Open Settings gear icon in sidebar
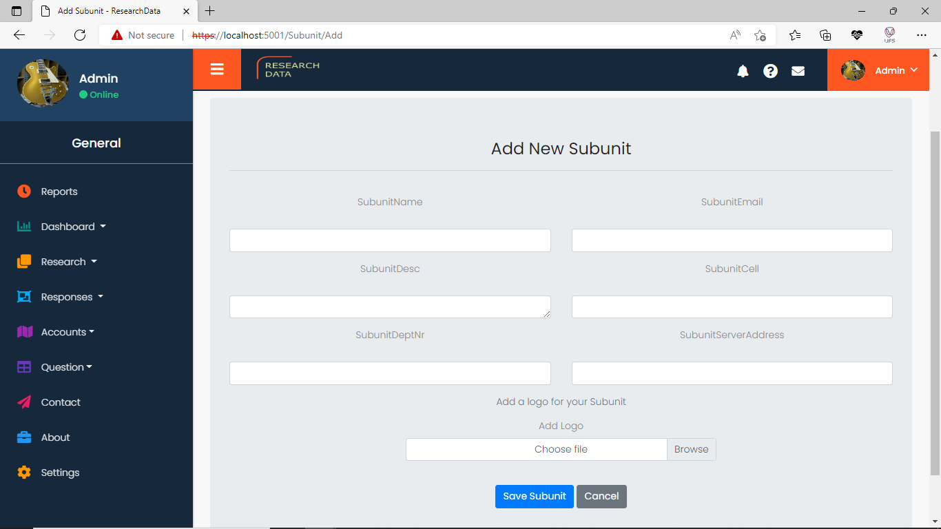The height and width of the screenshot is (529, 941). coord(24,473)
